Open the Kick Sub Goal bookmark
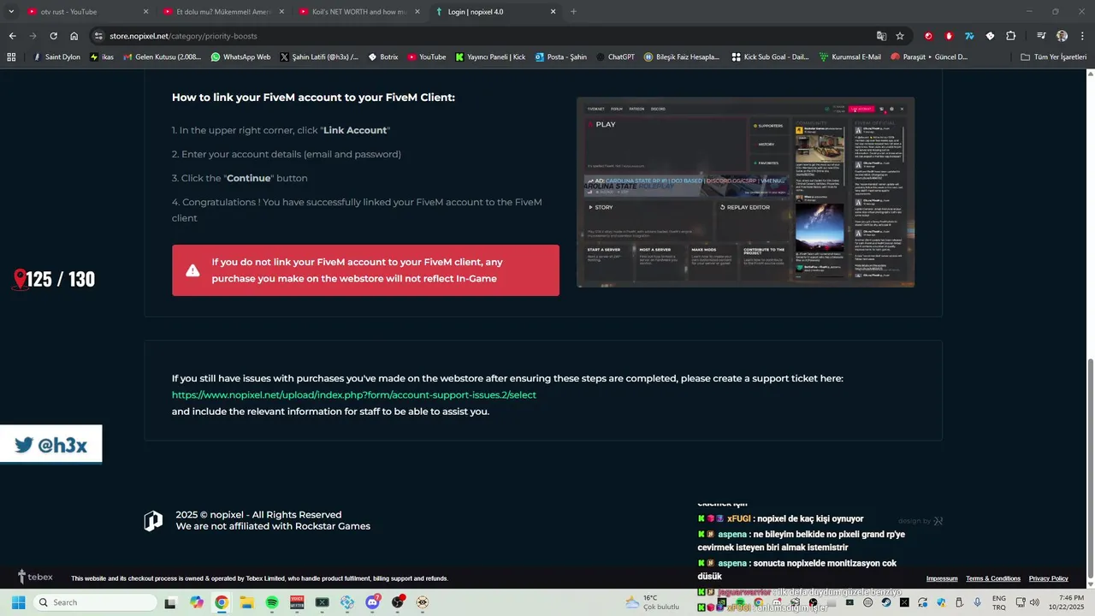Screen dimensions: 1095x616 (x=770, y=57)
